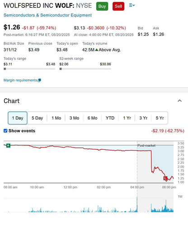Open the actions list dropdown menu icon
The width and height of the screenshot is (188, 227).
(132, 5)
